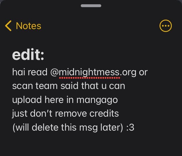Click the gray sheet grabber handle
182x156 pixels.
(x=91, y=6)
